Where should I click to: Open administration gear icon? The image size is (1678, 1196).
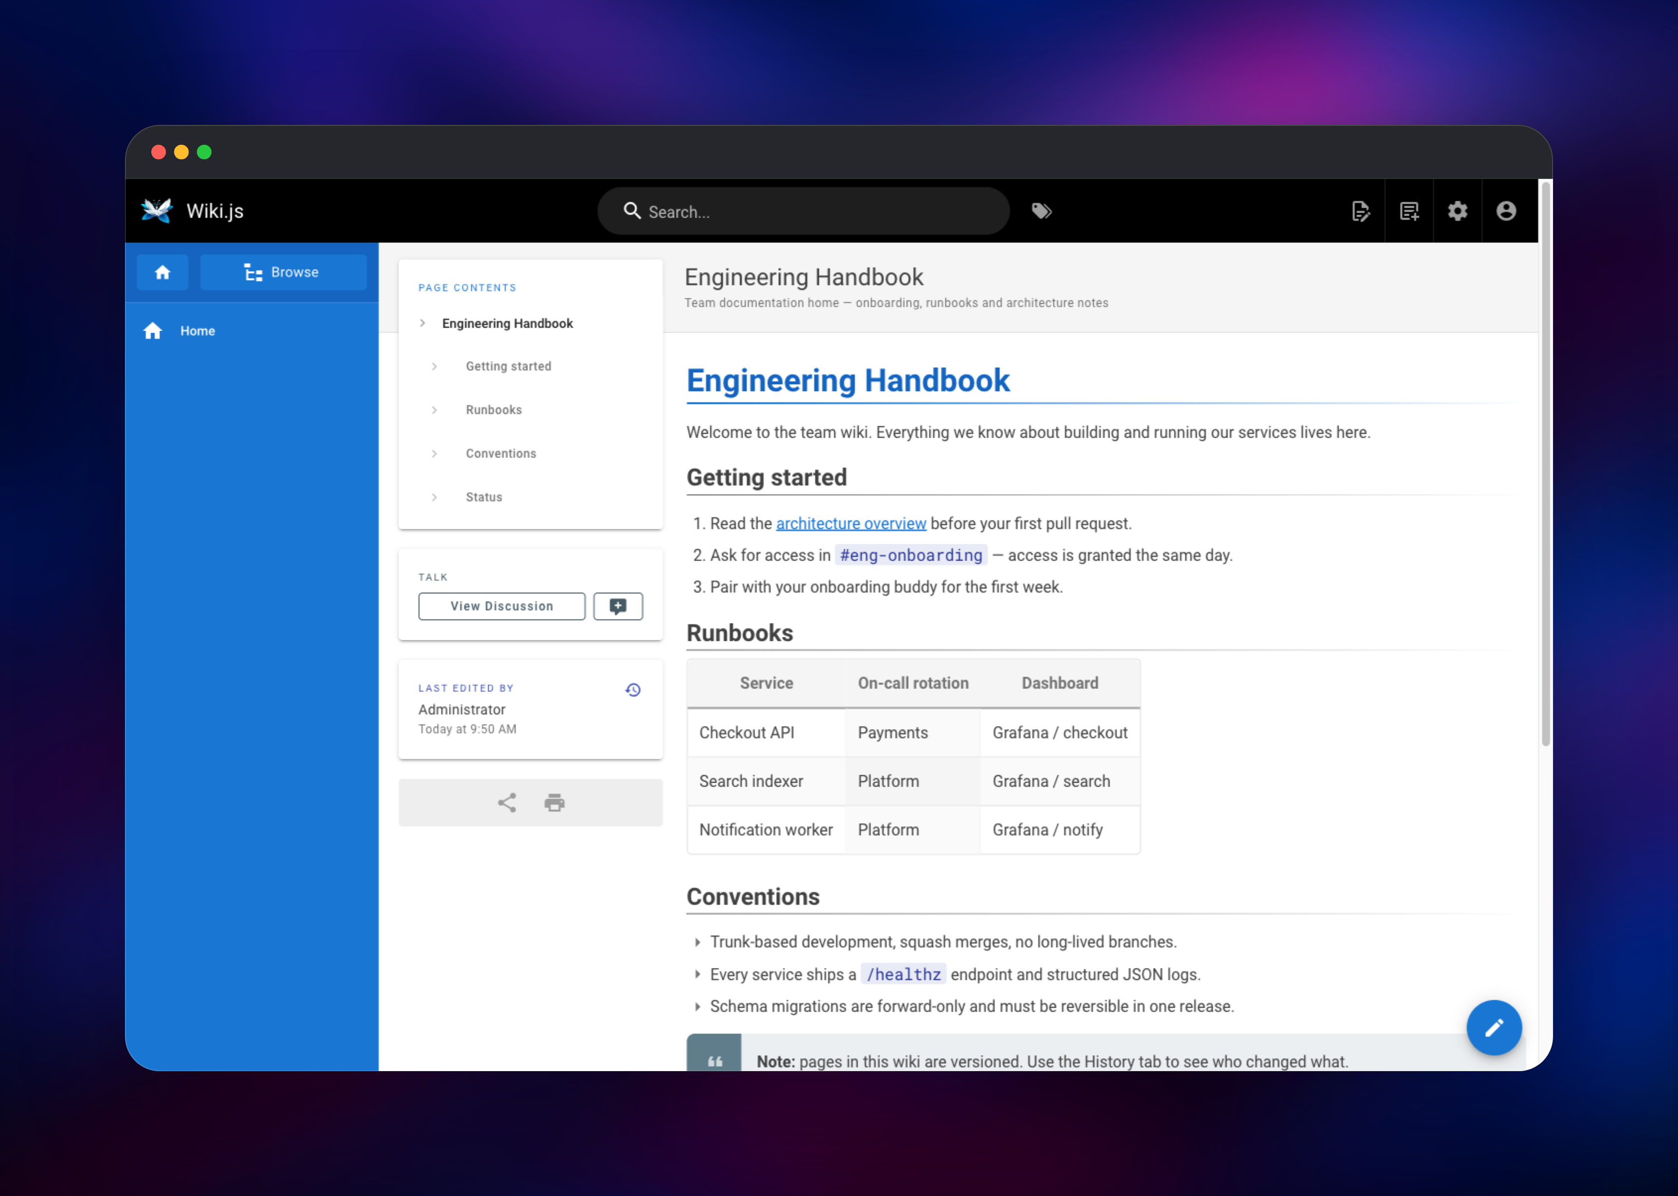1457,211
